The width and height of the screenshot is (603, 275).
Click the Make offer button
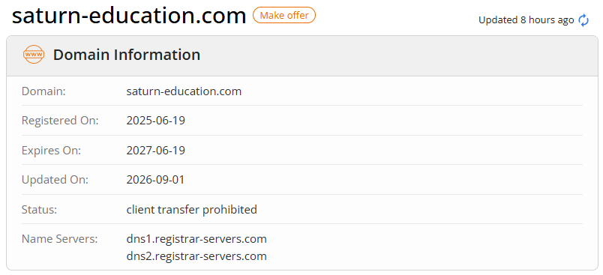pyautogui.click(x=284, y=16)
